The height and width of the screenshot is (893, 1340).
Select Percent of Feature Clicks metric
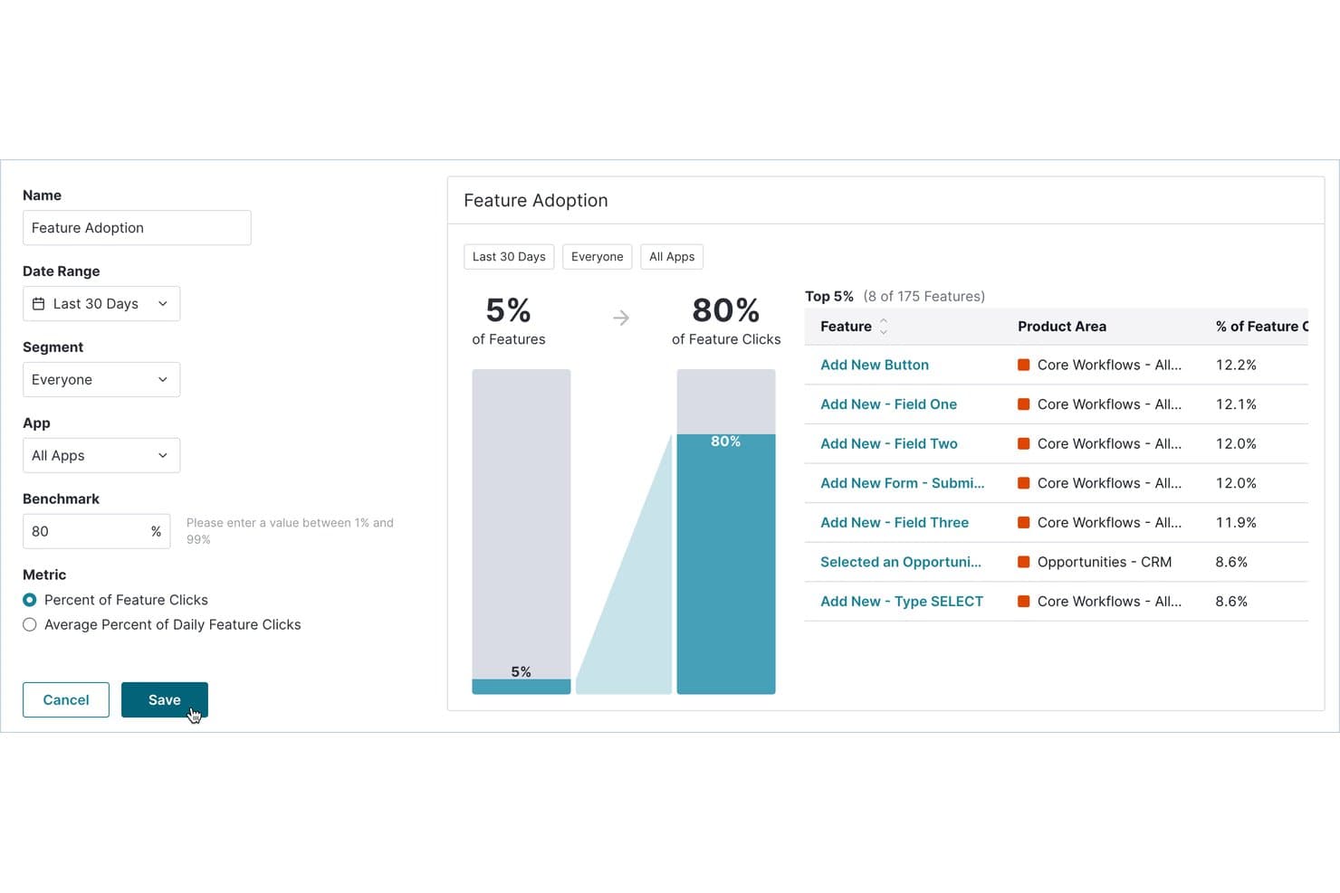click(x=30, y=600)
